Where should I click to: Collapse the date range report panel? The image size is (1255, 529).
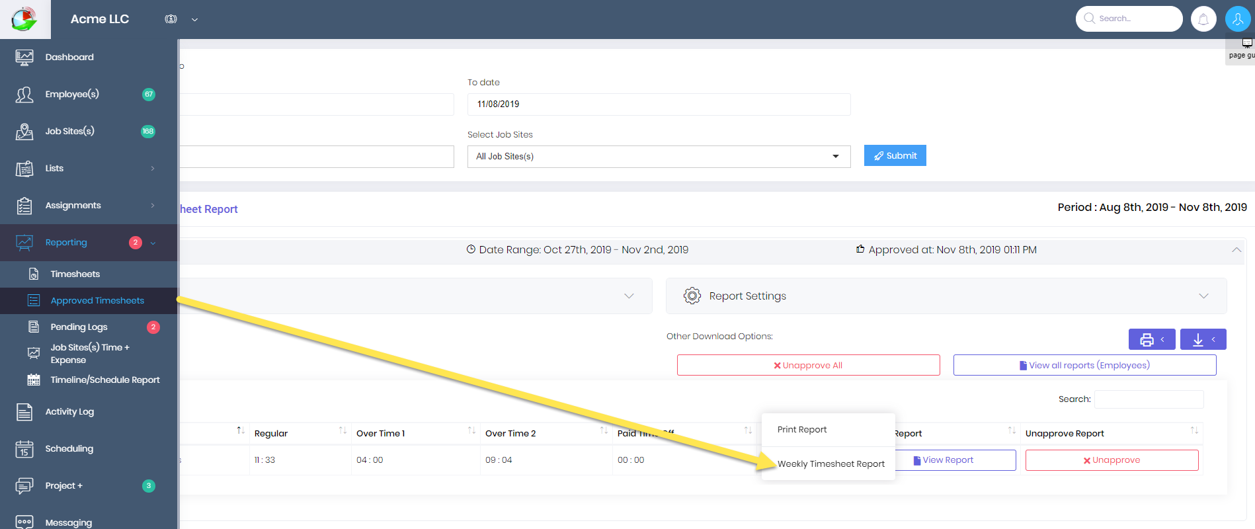pyautogui.click(x=1236, y=250)
